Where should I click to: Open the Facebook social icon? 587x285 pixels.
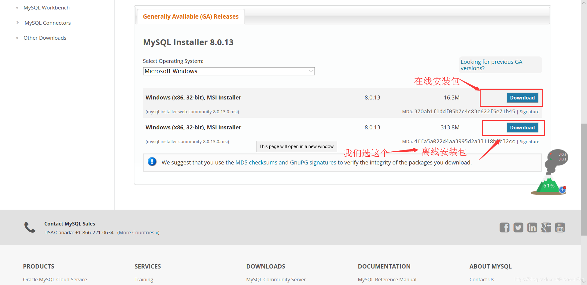[504, 227]
